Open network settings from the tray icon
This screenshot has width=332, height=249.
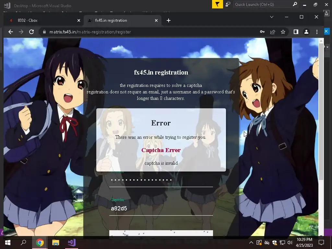coord(282,243)
